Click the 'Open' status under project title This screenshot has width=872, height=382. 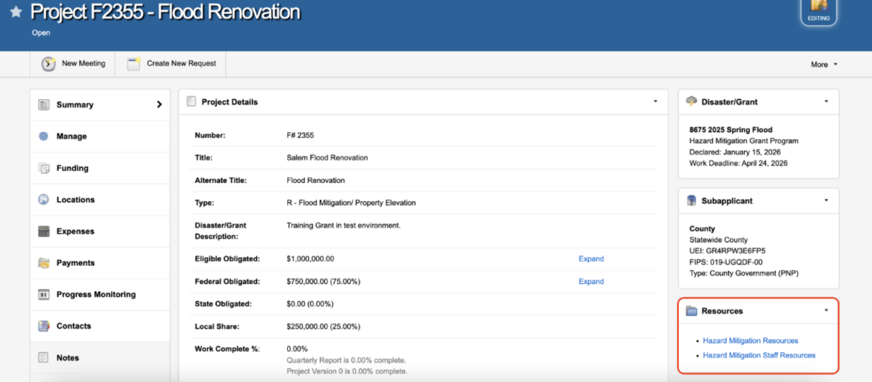pos(41,33)
